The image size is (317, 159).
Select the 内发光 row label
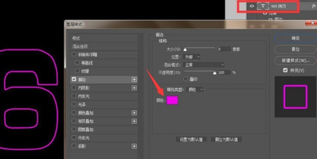point(84,96)
